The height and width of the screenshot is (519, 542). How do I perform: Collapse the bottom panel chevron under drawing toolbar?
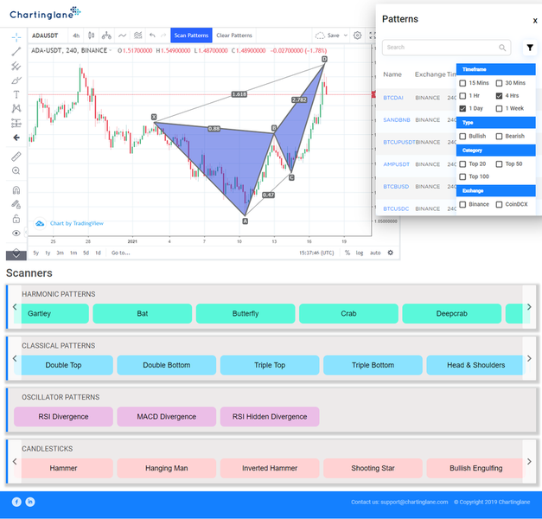pos(16,254)
